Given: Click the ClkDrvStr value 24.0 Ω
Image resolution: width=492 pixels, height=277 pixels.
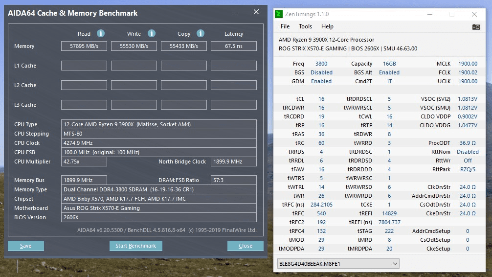Looking at the screenshot, I should (x=468, y=187).
